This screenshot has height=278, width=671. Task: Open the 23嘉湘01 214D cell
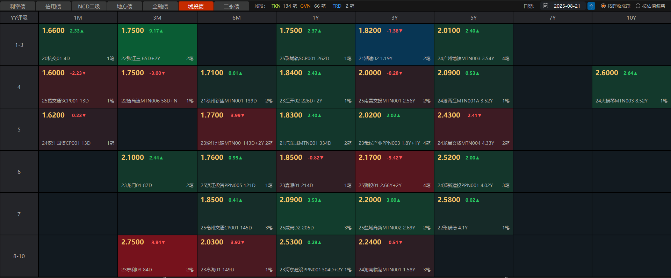point(316,171)
